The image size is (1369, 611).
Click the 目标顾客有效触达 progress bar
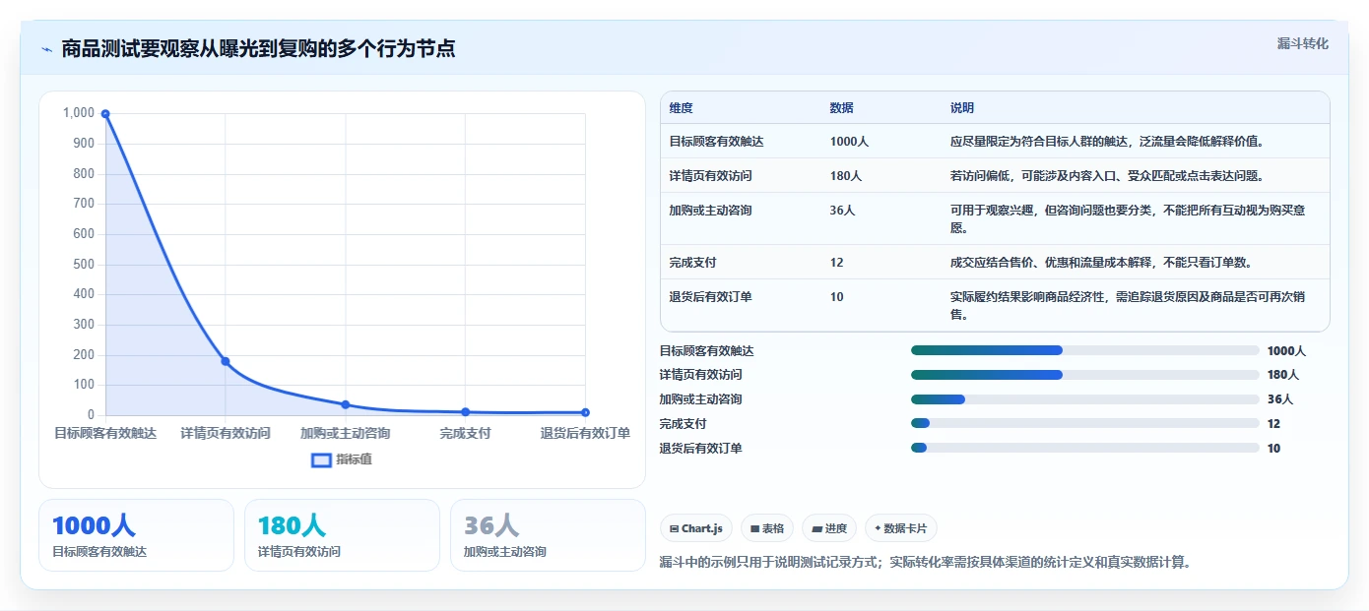pos(1085,350)
